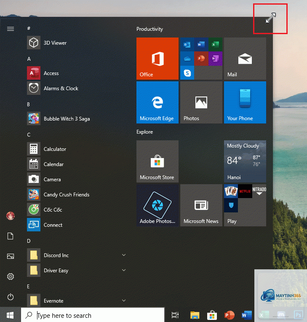Open Microsoft Store on the taskbar
This screenshot has width=307, height=322.
coord(212,315)
